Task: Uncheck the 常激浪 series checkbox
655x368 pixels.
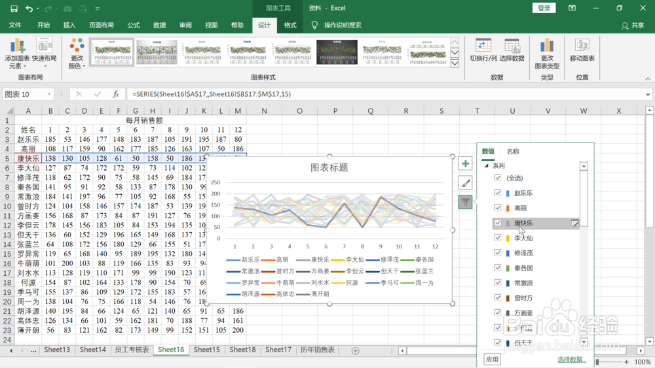Action: point(498,282)
